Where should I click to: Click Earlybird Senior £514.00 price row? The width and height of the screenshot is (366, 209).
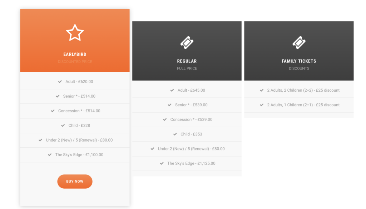pos(79,96)
